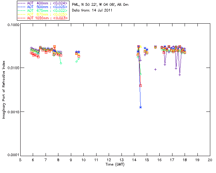Click the lowest green diamond near time 8
This screenshot has width=216, height=173.
(61, 63)
